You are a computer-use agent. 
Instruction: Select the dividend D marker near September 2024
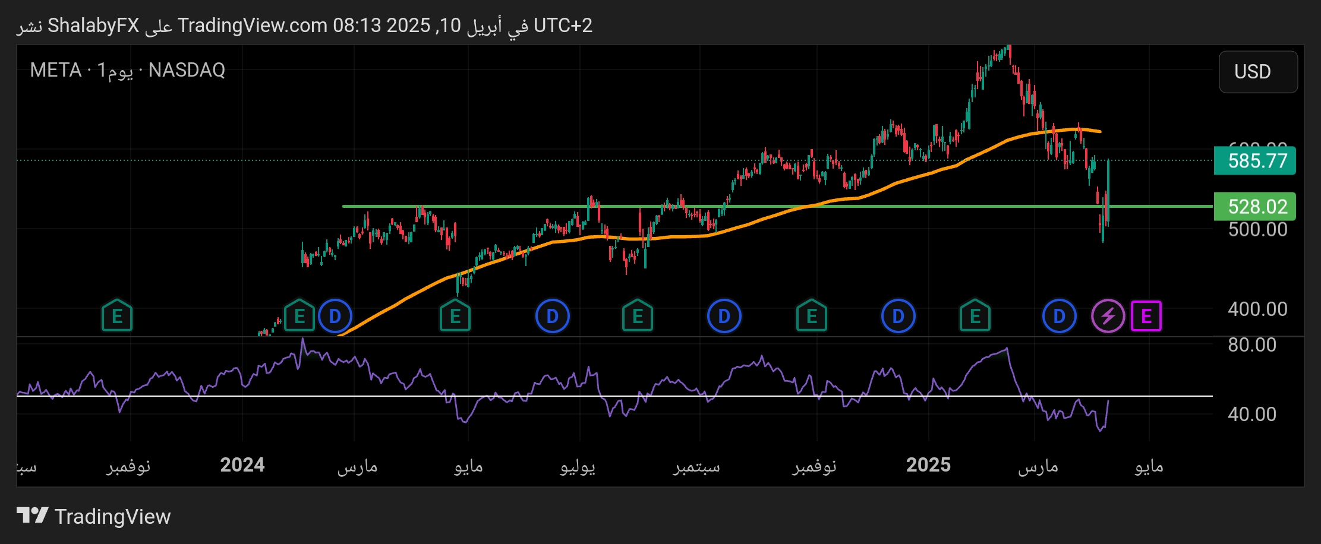click(x=724, y=316)
